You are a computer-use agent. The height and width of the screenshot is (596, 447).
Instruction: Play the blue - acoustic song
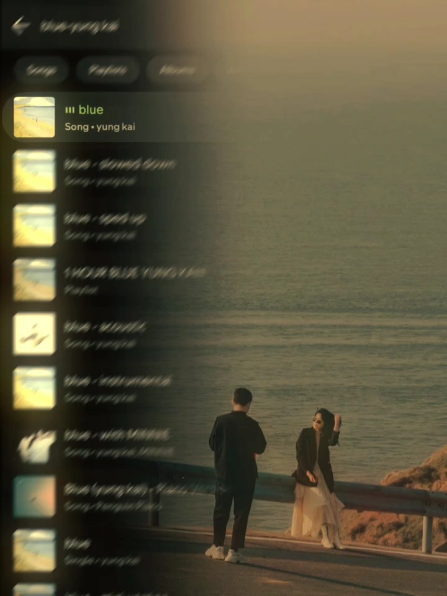106,333
